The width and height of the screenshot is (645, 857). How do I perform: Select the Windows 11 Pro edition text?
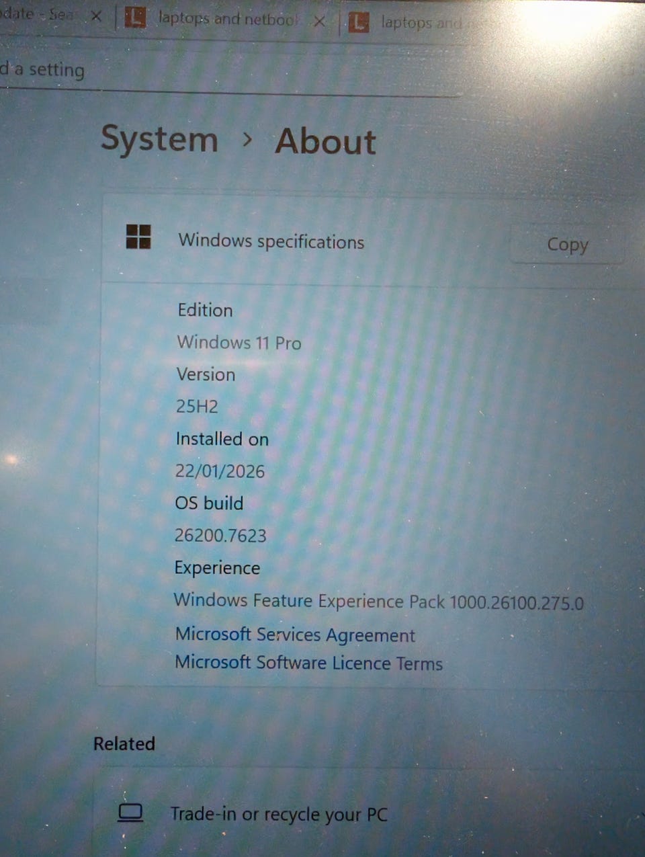[239, 342]
